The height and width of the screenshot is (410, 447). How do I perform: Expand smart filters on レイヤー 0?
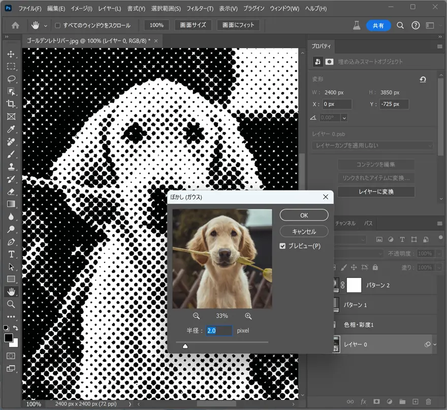[x=435, y=344]
